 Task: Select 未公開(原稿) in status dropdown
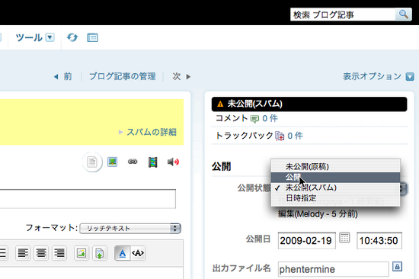335,167
